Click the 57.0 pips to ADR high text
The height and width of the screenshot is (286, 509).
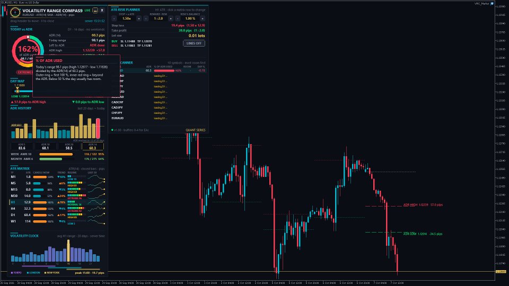pyautogui.click(x=28, y=102)
